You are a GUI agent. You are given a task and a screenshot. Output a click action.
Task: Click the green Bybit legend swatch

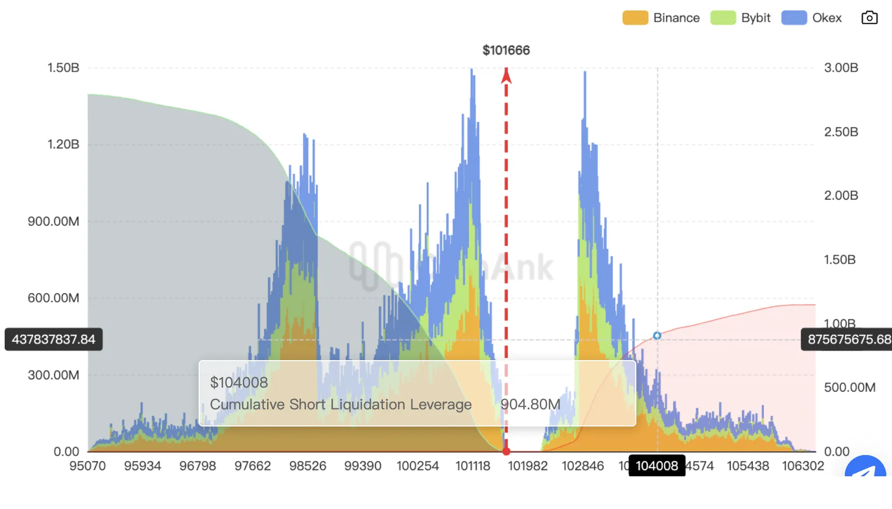[x=723, y=18]
